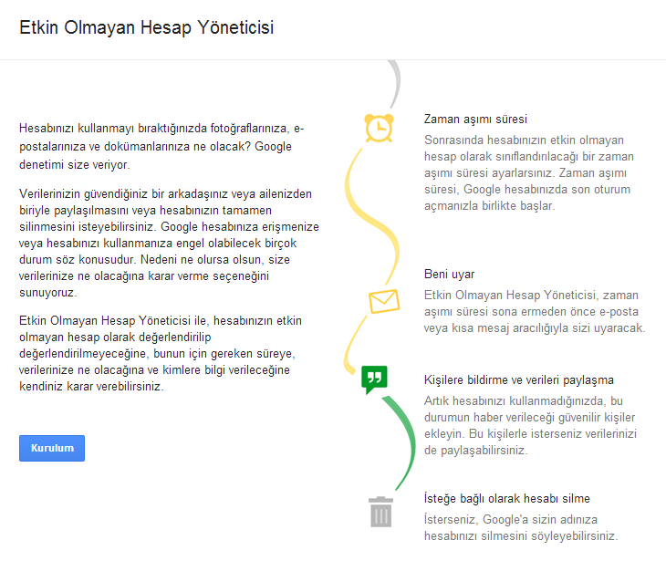Viewport: 666px width, 561px height.
Task: Click the yellow envelope icon
Action: click(x=384, y=301)
